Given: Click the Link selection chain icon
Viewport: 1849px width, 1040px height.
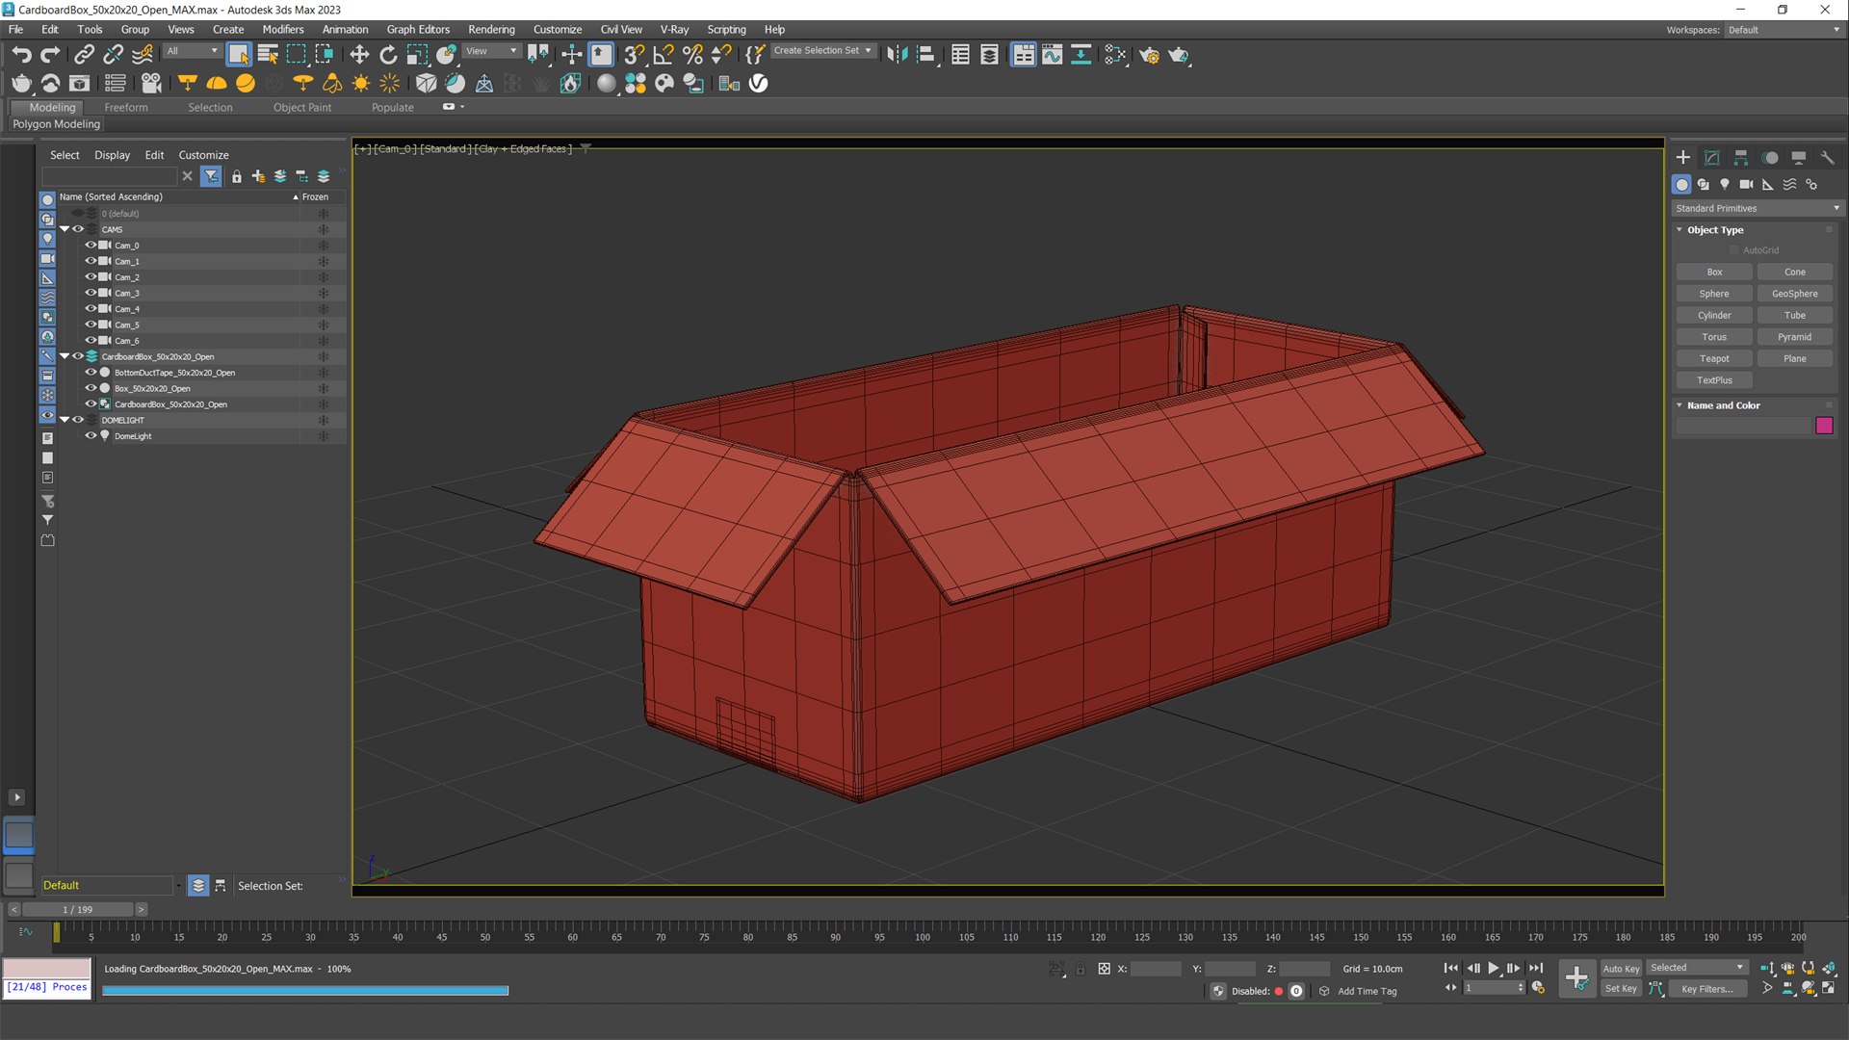Looking at the screenshot, I should [x=84, y=55].
